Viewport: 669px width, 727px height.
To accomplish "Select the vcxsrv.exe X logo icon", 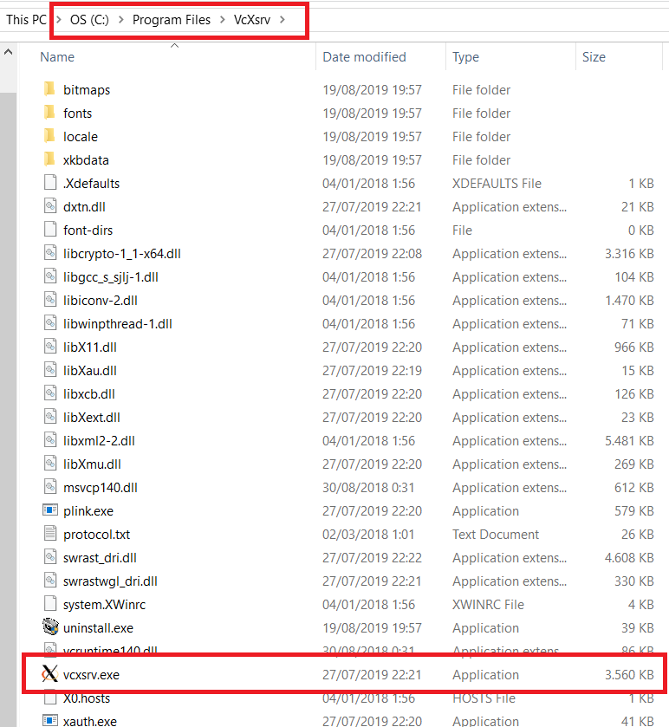I will tap(50, 673).
